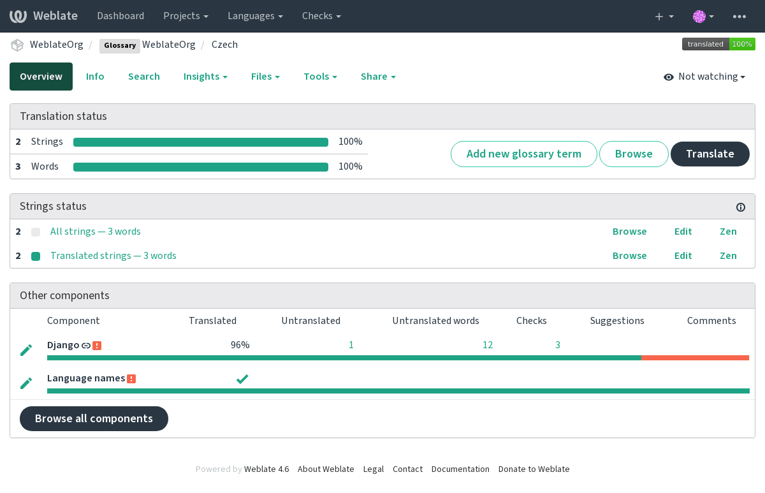Open the Files dropdown

point(265,77)
